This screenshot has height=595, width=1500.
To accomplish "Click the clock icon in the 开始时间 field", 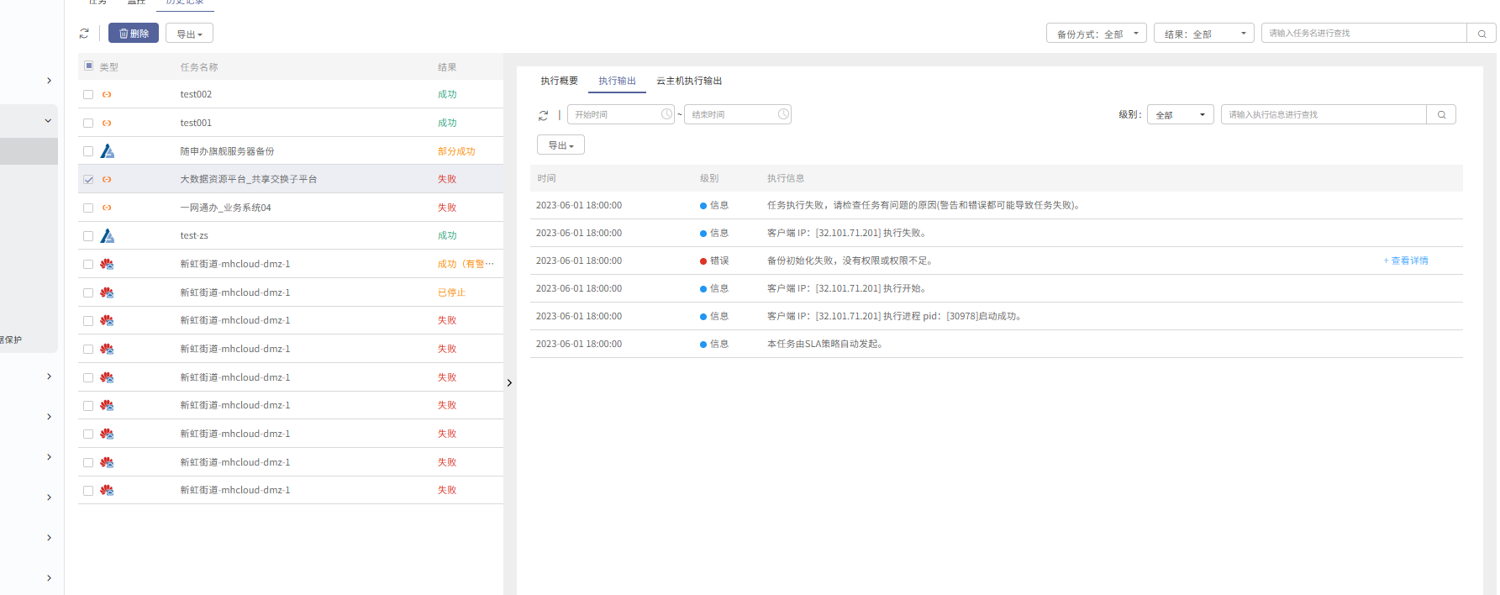I will point(666,114).
